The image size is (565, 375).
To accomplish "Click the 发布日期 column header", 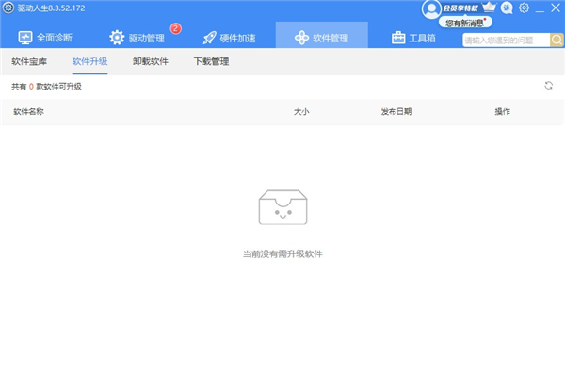I will 396,112.
